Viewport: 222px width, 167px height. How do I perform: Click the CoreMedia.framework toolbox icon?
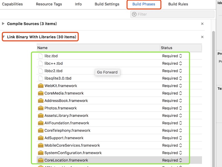click(x=41, y=93)
